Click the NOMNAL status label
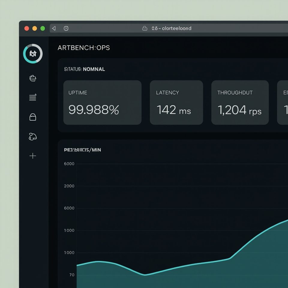 pos(94,69)
